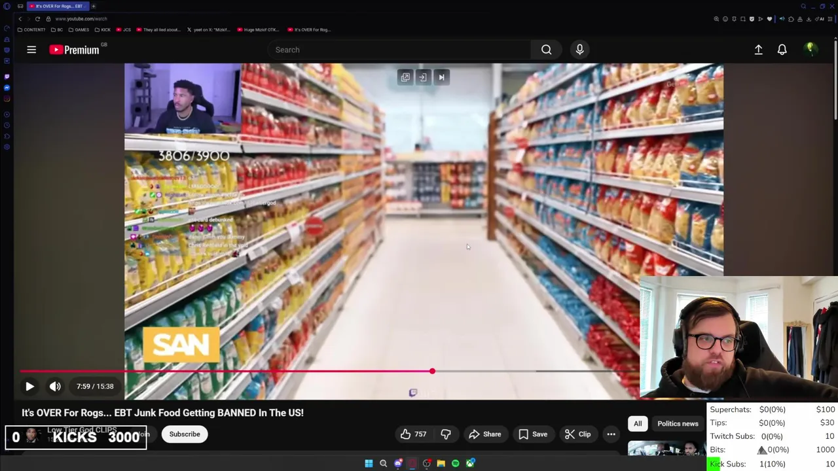This screenshot has width=838, height=471.
Task: Open Discord from the taskbar
Action: tap(398, 463)
